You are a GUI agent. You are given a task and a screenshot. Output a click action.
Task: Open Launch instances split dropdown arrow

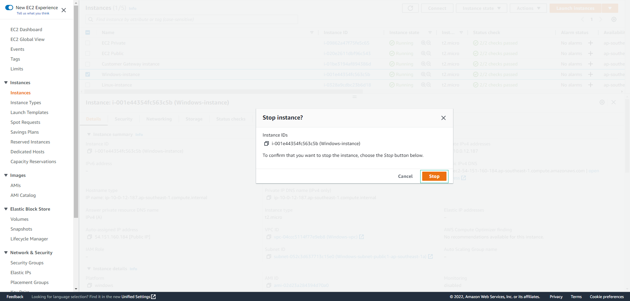(x=610, y=8)
